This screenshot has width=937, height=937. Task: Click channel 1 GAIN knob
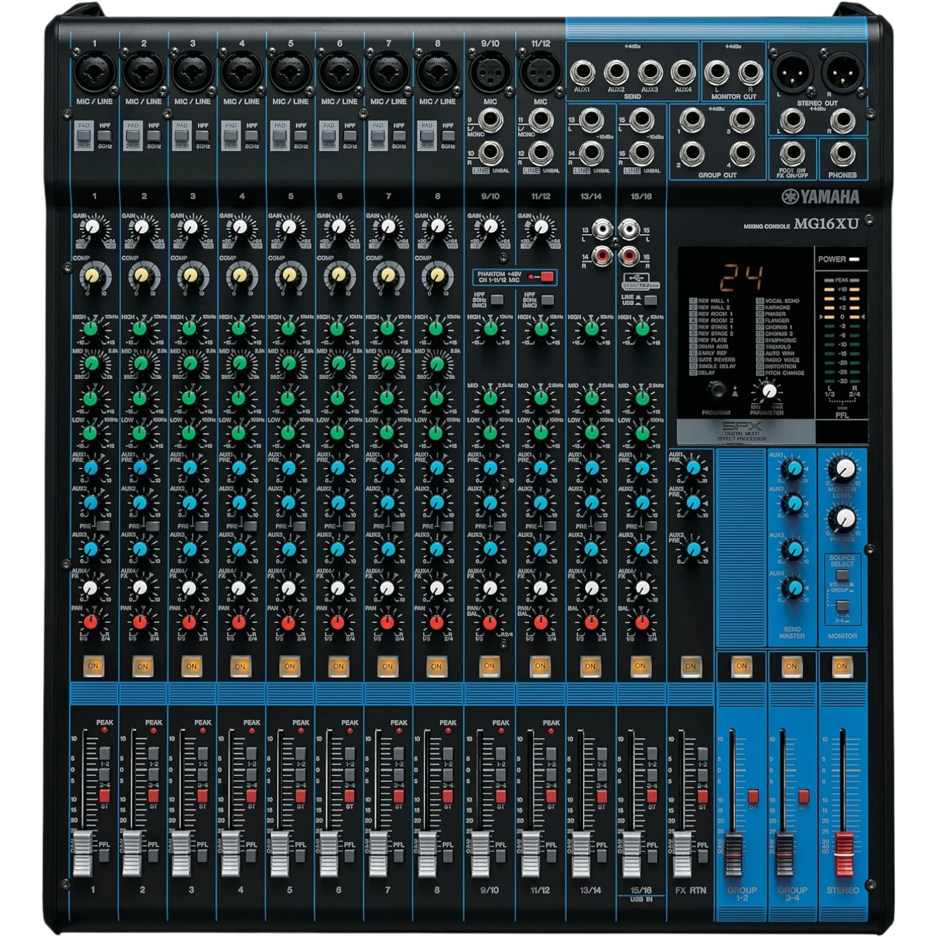tap(93, 227)
